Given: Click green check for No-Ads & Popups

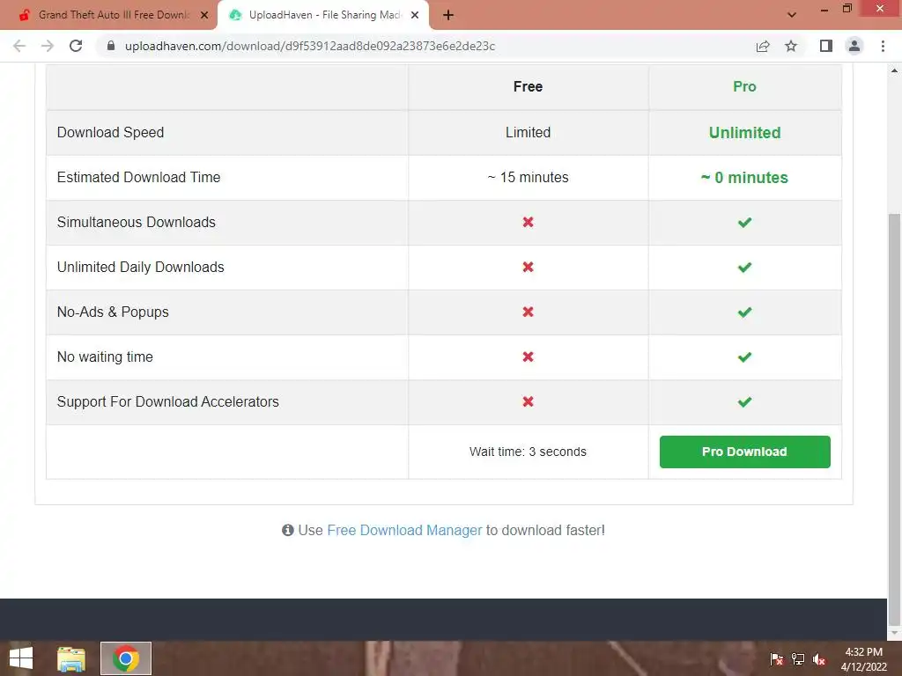Looking at the screenshot, I should tap(744, 312).
